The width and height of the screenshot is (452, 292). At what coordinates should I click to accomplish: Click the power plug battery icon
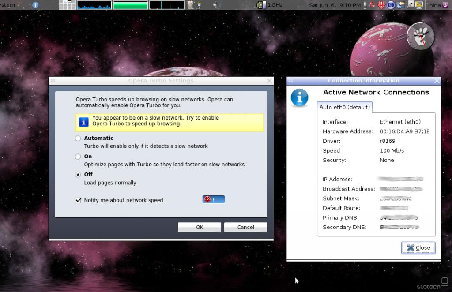tap(199, 5)
